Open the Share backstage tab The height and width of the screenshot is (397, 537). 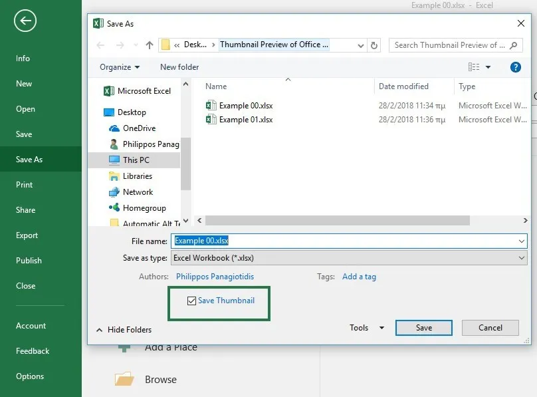point(25,210)
